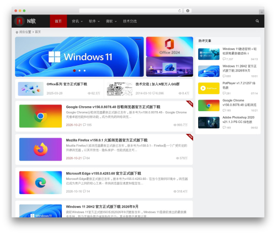Open 技术交流 加入N软万人QQ群 link

click(157, 84)
